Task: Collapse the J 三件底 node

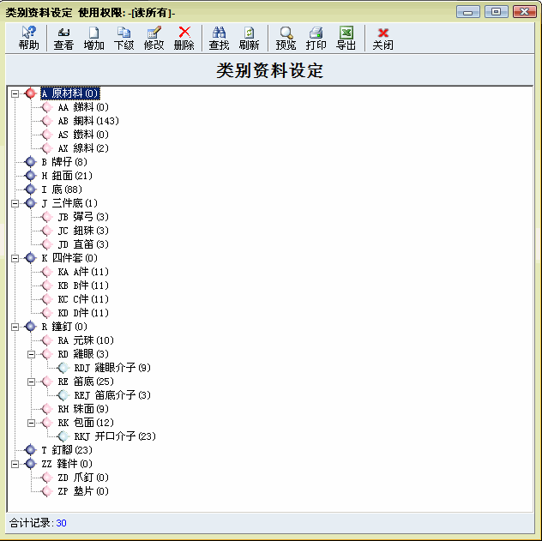Action: (15, 203)
